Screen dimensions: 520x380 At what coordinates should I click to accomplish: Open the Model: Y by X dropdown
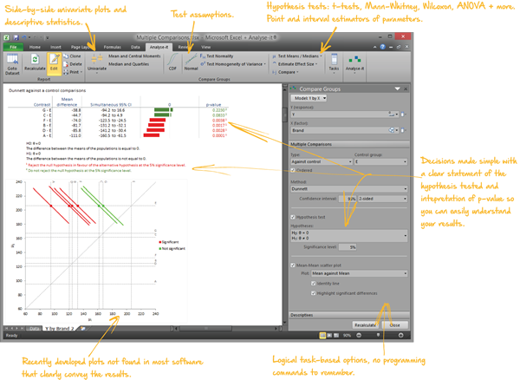(309, 98)
